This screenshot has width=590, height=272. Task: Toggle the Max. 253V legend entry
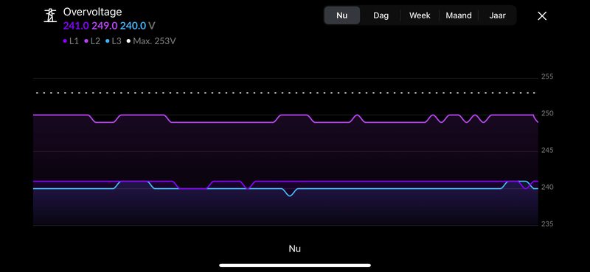click(151, 41)
